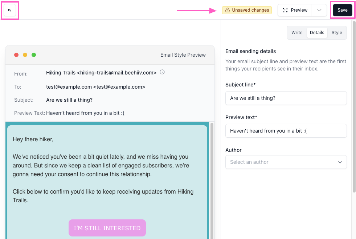Click the red window dot
This screenshot has width=356, height=239.
(x=16, y=55)
